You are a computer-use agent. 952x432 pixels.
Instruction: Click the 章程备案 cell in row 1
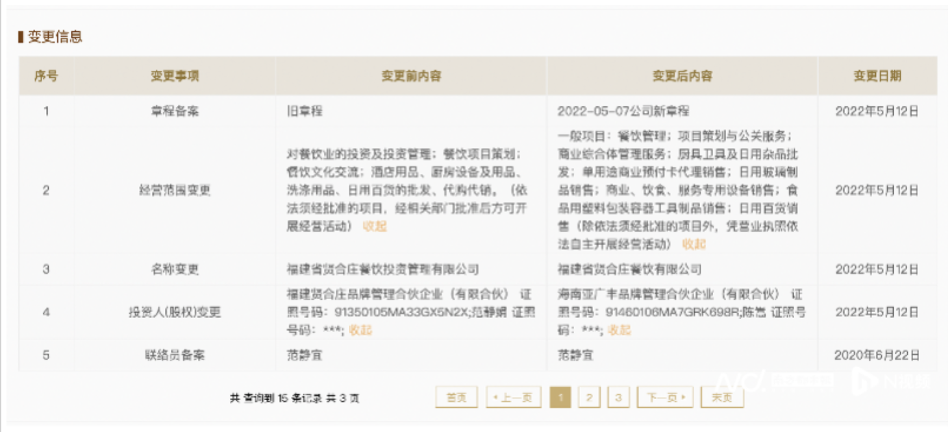coord(175,111)
